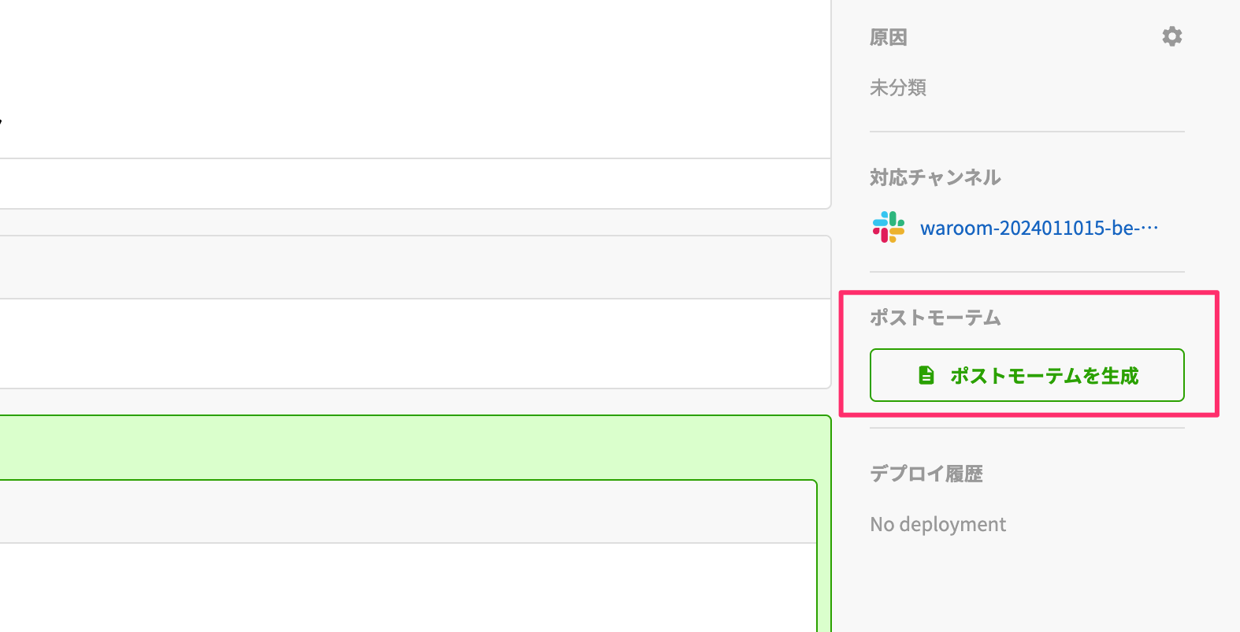Click the bottom footer row of the top card
The width and height of the screenshot is (1240, 632).
[x=410, y=184]
